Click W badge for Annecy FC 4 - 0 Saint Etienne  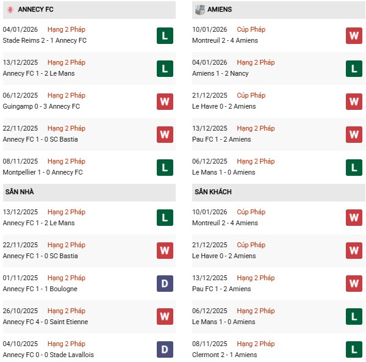165,317
